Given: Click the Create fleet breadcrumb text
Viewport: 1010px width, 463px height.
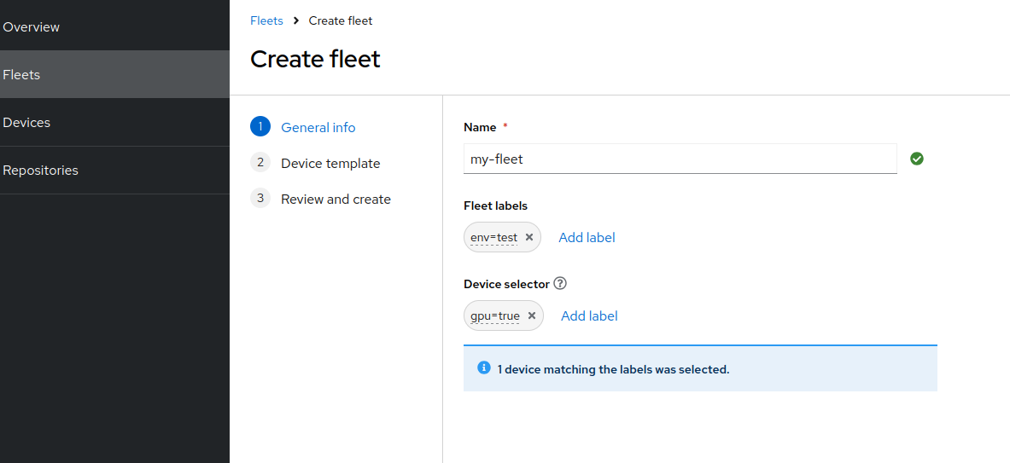Looking at the screenshot, I should click(341, 20).
